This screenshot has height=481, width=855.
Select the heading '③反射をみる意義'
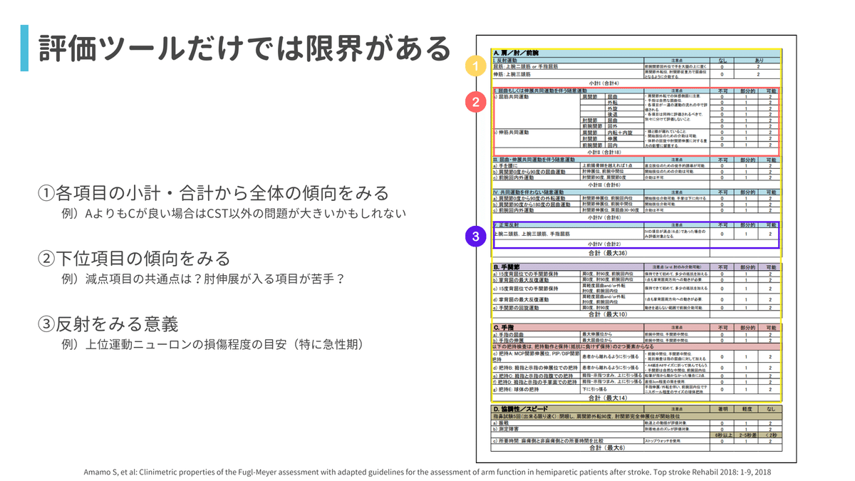pyautogui.click(x=108, y=324)
